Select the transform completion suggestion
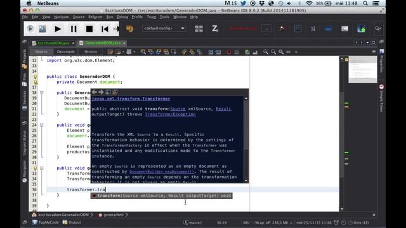Image resolution: width=406 pixels, height=228 pixels. (161, 196)
